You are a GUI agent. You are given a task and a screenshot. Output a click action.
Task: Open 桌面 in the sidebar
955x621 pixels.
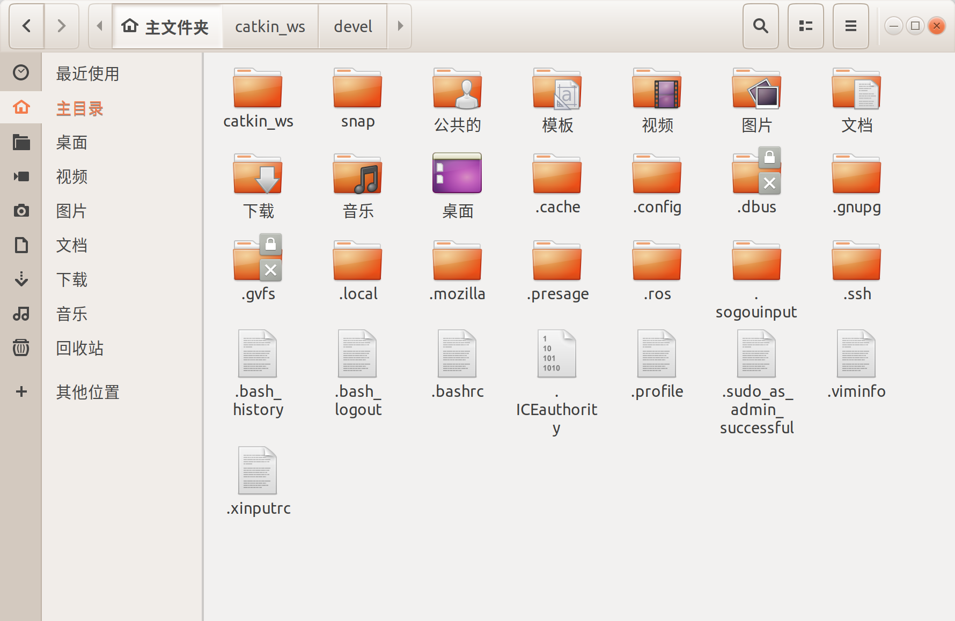101,142
